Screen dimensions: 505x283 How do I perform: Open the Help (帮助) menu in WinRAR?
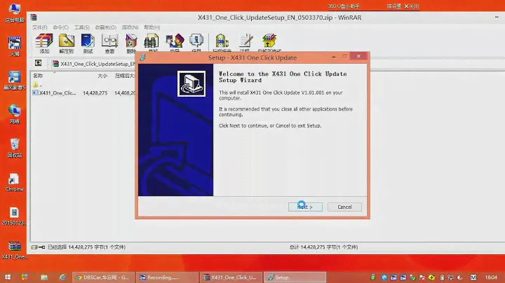tap(151, 27)
